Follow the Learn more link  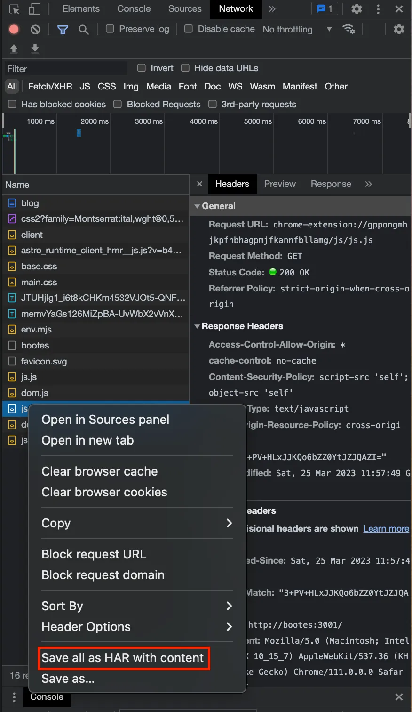(386, 529)
